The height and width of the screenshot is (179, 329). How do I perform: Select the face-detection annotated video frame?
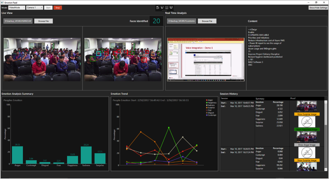(x=123, y=59)
